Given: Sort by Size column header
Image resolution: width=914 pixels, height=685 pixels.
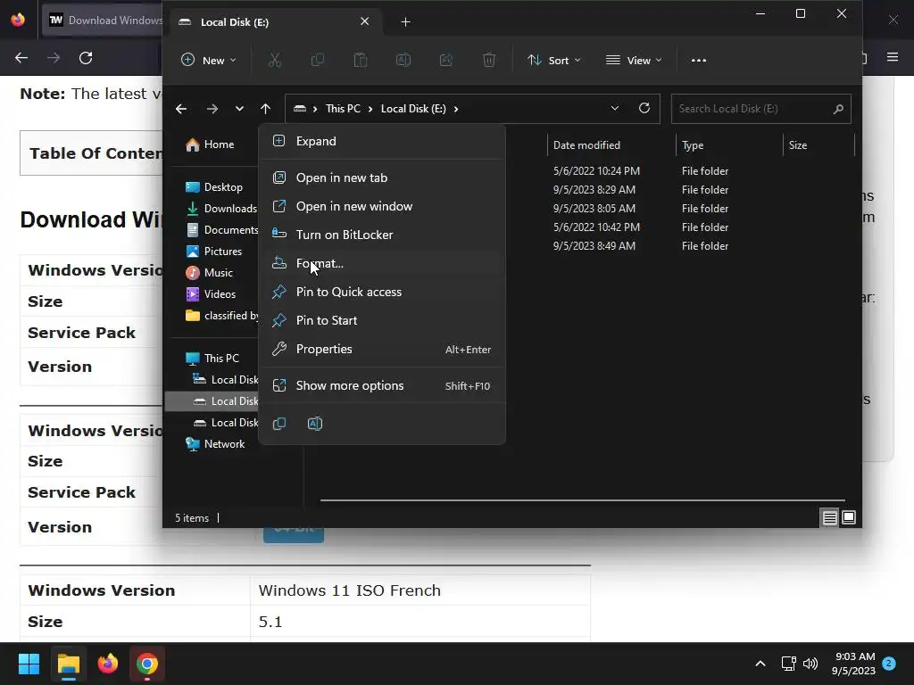Looking at the screenshot, I should pos(818,145).
